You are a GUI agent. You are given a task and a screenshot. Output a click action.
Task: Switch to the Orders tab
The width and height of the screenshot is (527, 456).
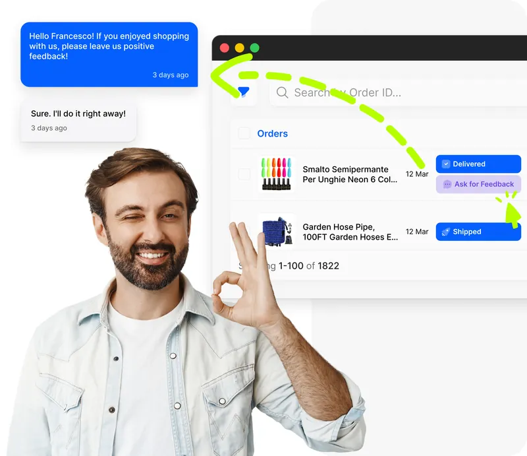click(272, 133)
